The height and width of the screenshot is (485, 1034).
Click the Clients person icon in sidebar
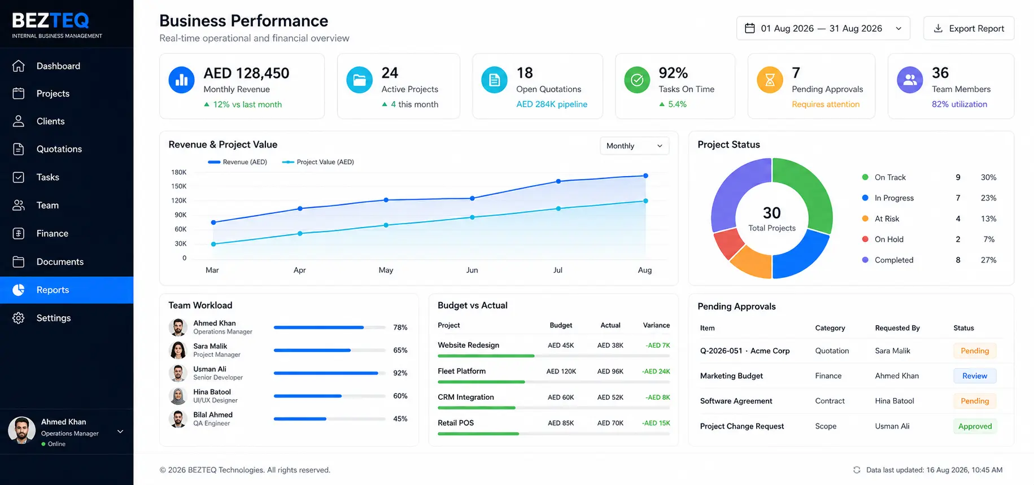(19, 121)
